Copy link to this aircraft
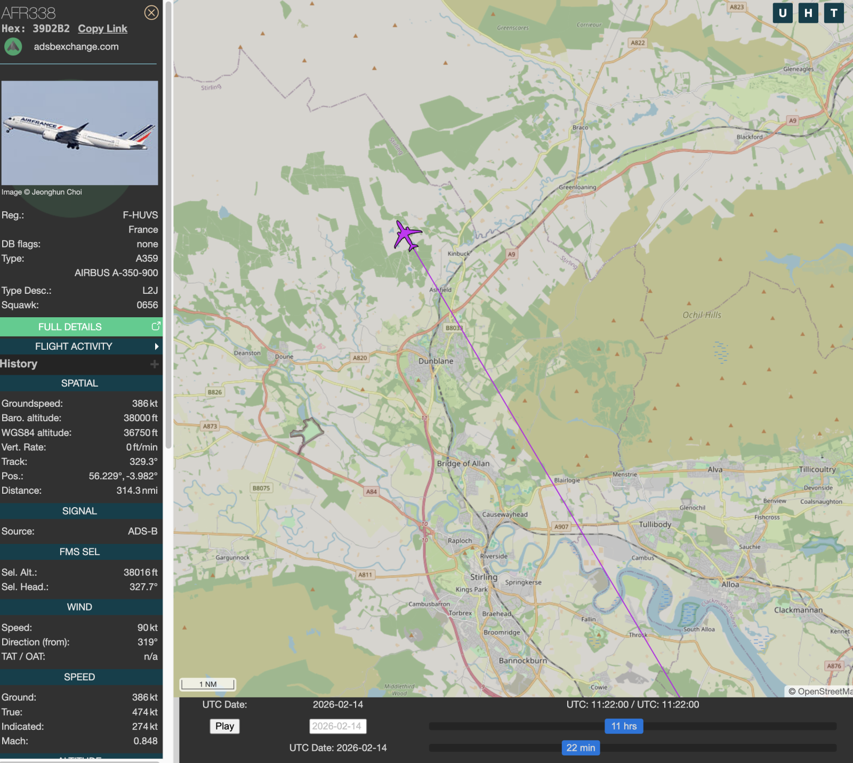Viewport: 853px width, 763px height. pos(102,29)
